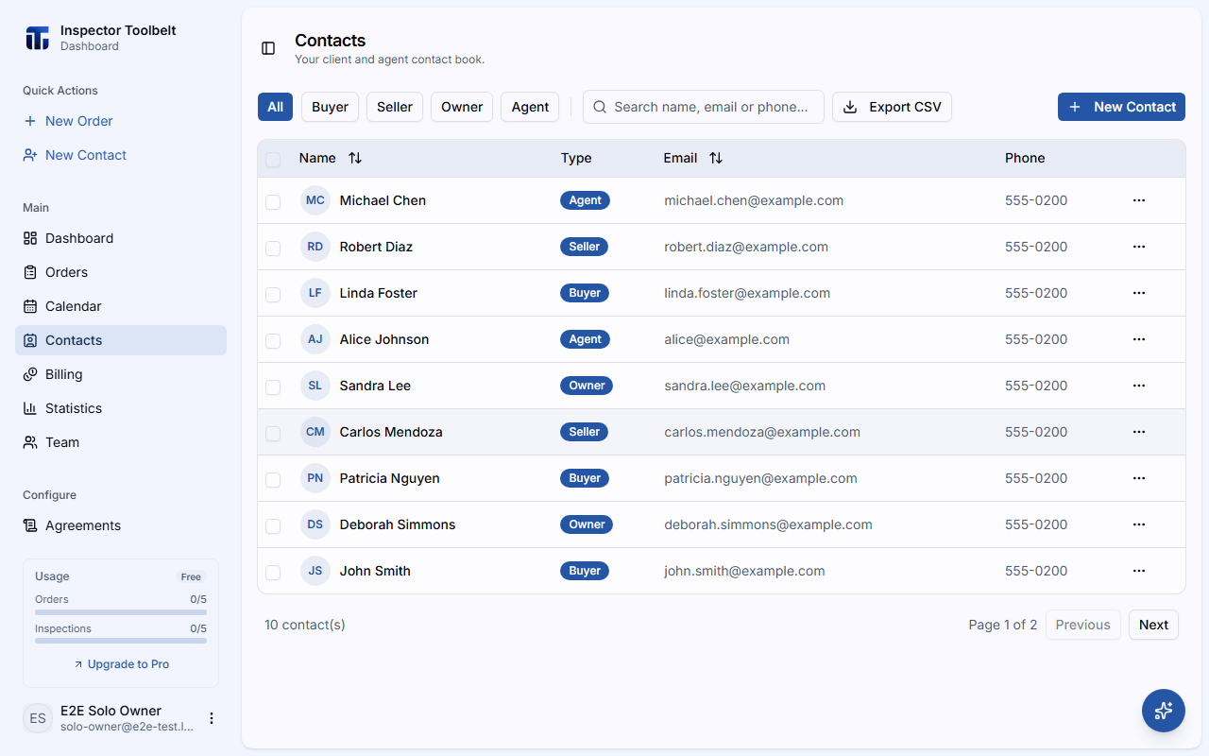Open the AI sparkle assistant button

click(1164, 711)
